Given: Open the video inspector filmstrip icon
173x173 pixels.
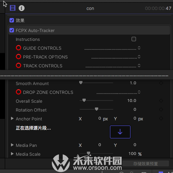Looking at the screenshot, I should click(x=12, y=8).
